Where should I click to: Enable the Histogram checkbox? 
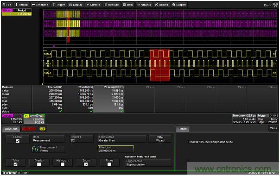point(63,164)
